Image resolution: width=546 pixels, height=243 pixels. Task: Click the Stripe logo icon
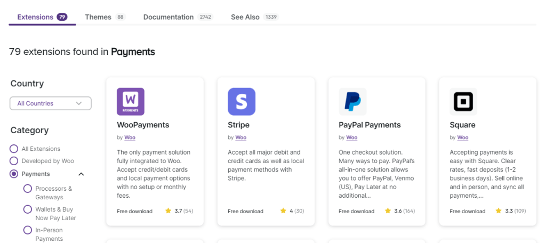[242, 102]
